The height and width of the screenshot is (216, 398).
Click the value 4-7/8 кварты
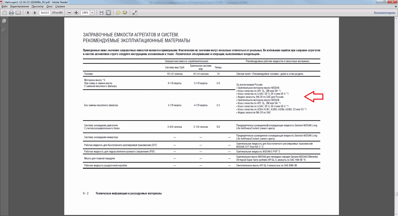coord(201,105)
